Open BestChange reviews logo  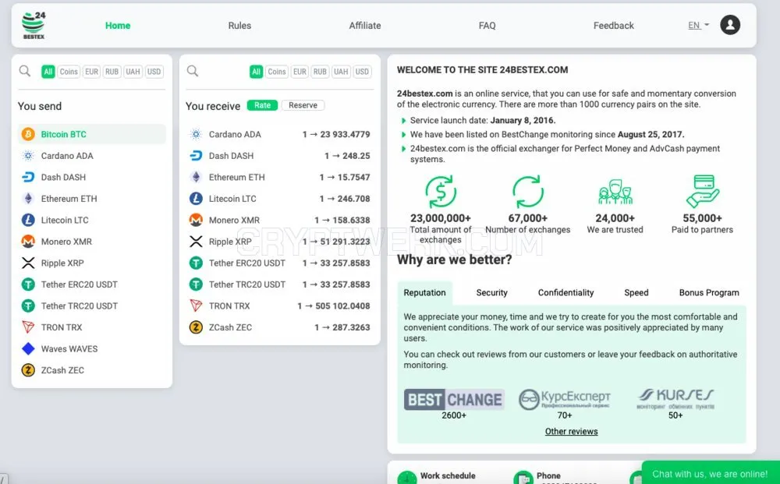(454, 400)
